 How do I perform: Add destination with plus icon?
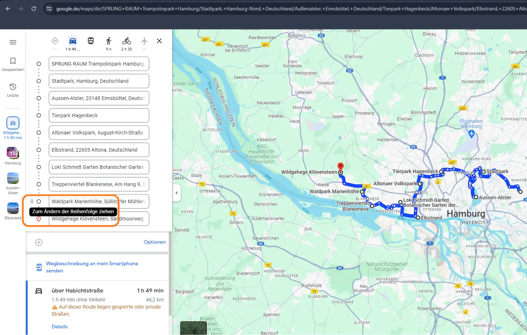(39, 242)
